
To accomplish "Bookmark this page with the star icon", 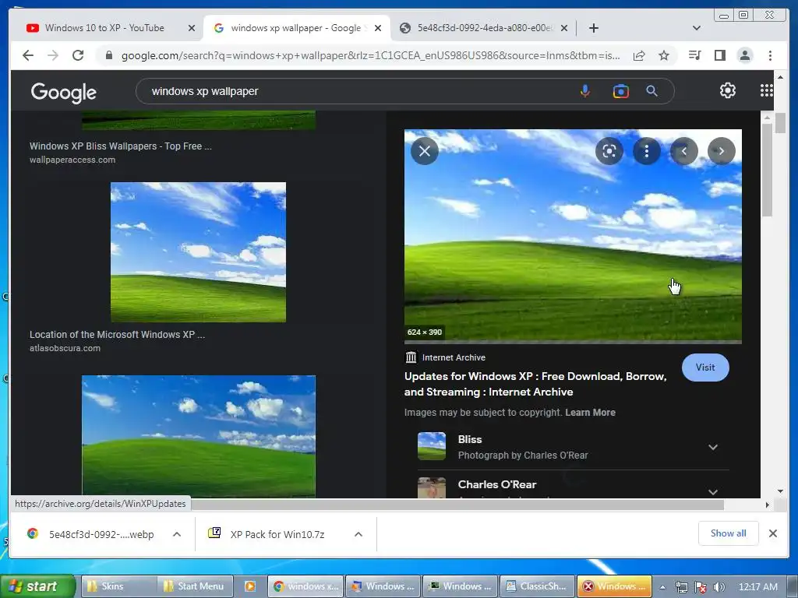I will click(x=664, y=55).
